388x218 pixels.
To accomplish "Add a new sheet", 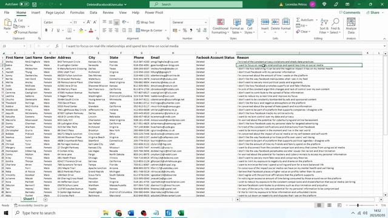I will [x=45, y=199].
